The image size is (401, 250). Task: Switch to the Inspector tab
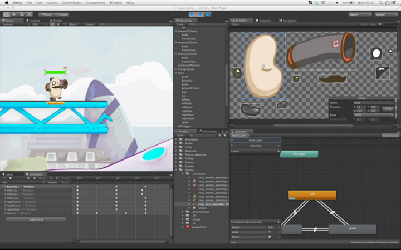263,21
